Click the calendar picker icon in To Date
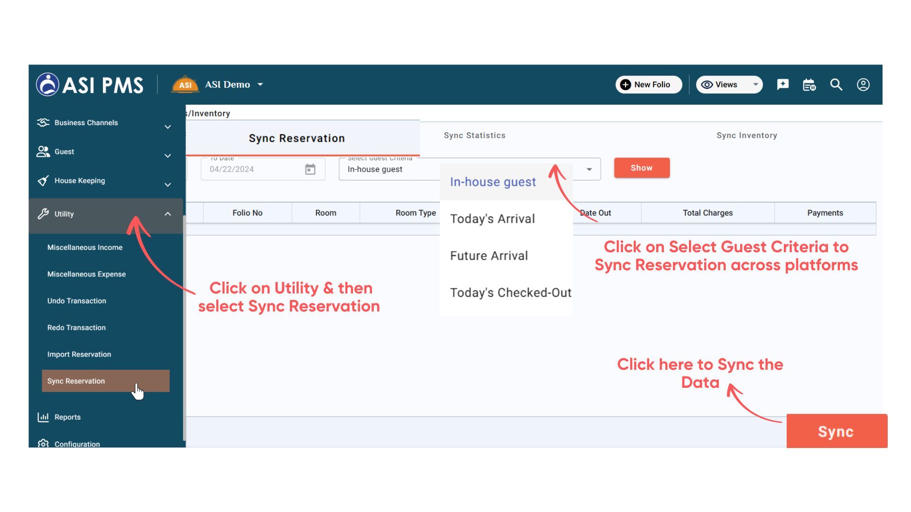911x512 pixels. coord(310,169)
